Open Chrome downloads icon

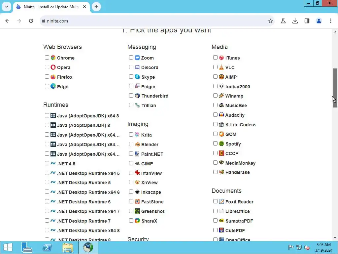(x=295, y=21)
